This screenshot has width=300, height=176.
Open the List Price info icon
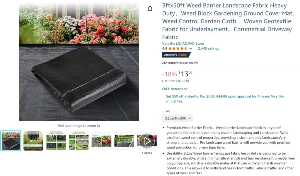click(187, 81)
